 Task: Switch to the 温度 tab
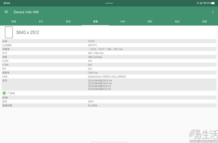tap(204, 22)
